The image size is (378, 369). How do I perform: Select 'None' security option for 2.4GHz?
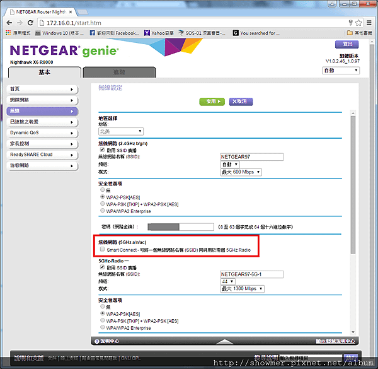point(103,190)
